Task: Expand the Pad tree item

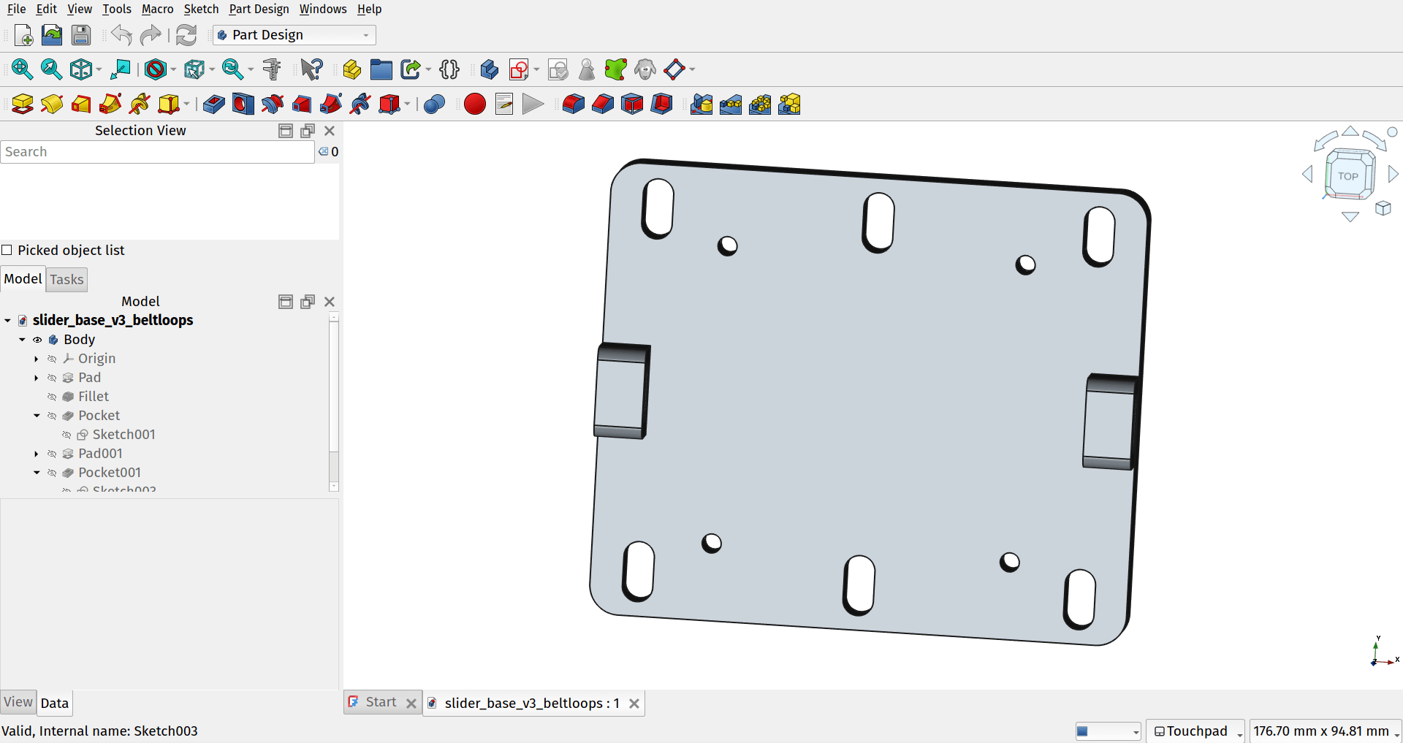Action: (x=37, y=378)
